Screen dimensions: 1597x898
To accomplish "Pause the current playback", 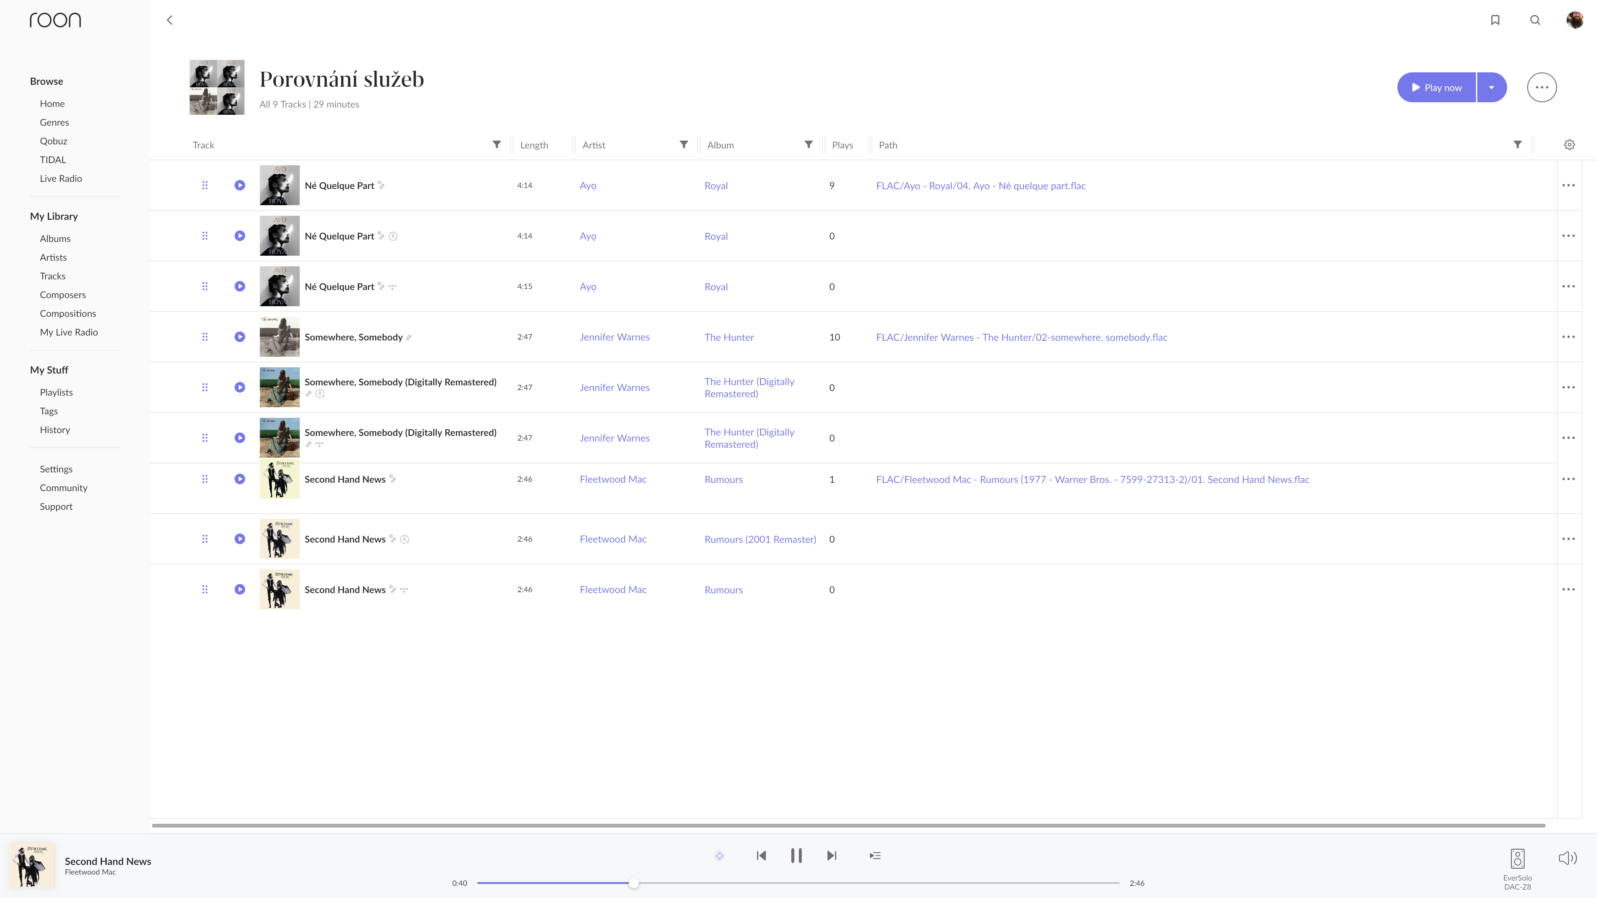I will click(796, 856).
